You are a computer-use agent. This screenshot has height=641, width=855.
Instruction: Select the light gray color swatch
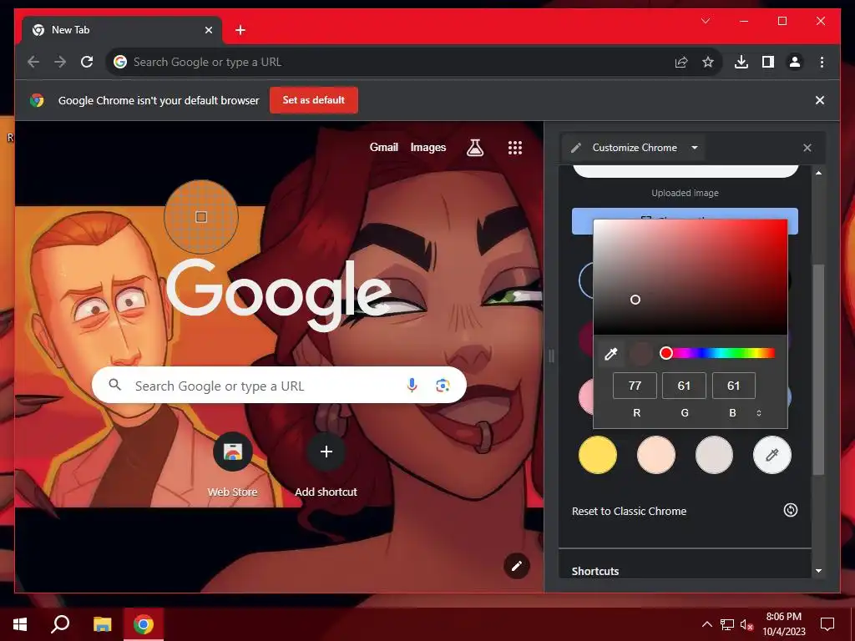(714, 455)
